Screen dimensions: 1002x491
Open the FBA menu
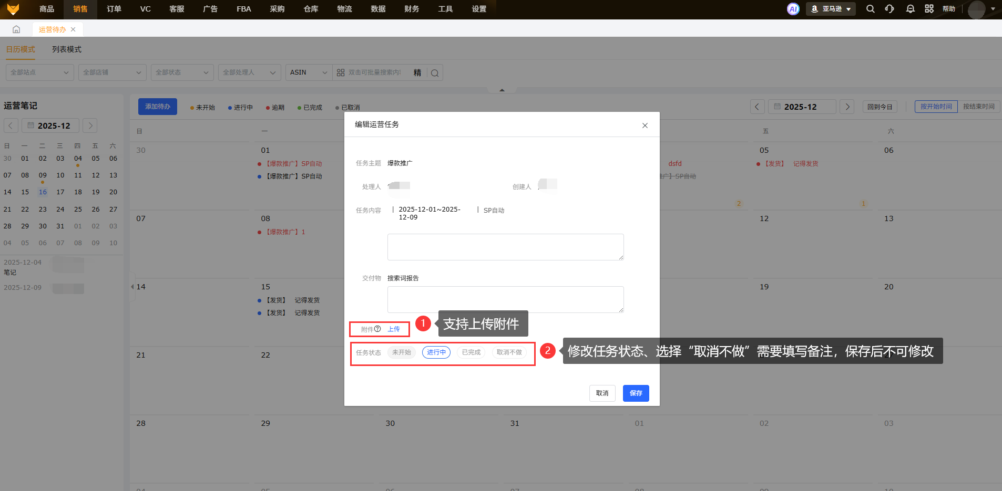pyautogui.click(x=244, y=9)
